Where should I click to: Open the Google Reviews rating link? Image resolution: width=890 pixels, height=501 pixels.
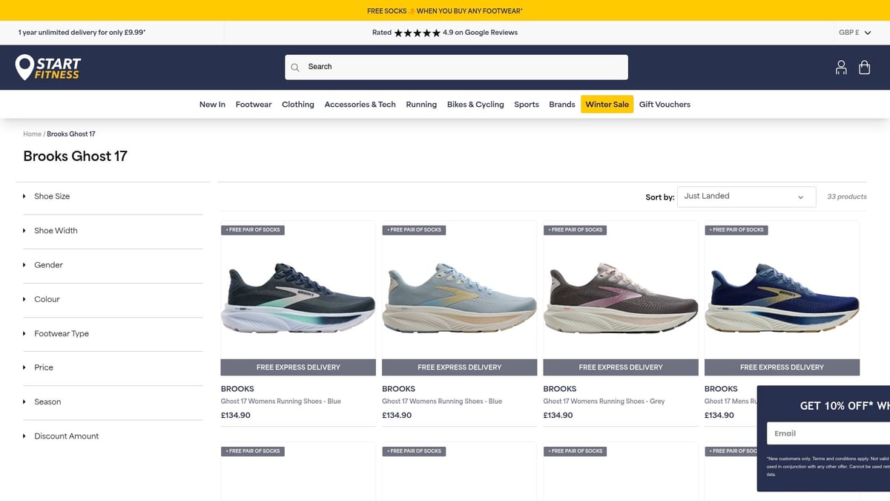point(445,33)
